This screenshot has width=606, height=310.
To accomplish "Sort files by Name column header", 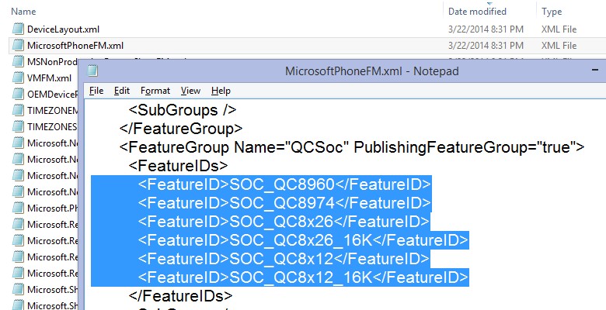I will (23, 12).
